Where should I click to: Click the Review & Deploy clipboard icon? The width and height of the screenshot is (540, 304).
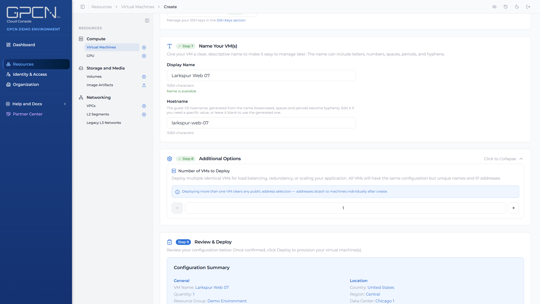click(x=170, y=242)
